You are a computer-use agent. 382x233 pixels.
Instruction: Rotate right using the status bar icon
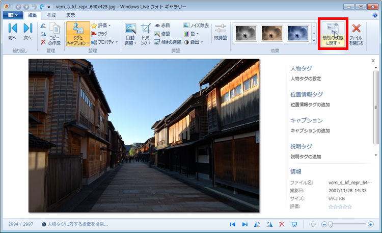coord(269,224)
